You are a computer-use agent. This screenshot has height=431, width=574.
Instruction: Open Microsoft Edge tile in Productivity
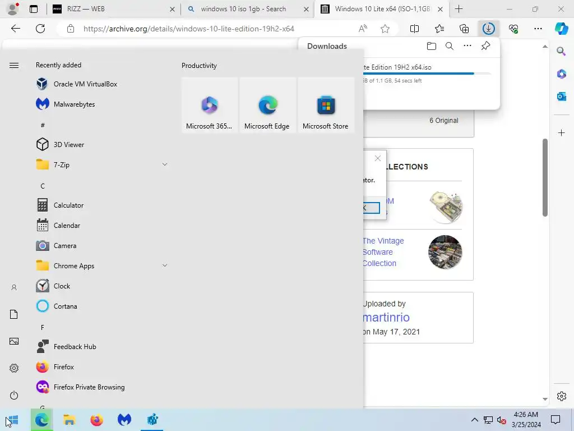click(x=267, y=105)
